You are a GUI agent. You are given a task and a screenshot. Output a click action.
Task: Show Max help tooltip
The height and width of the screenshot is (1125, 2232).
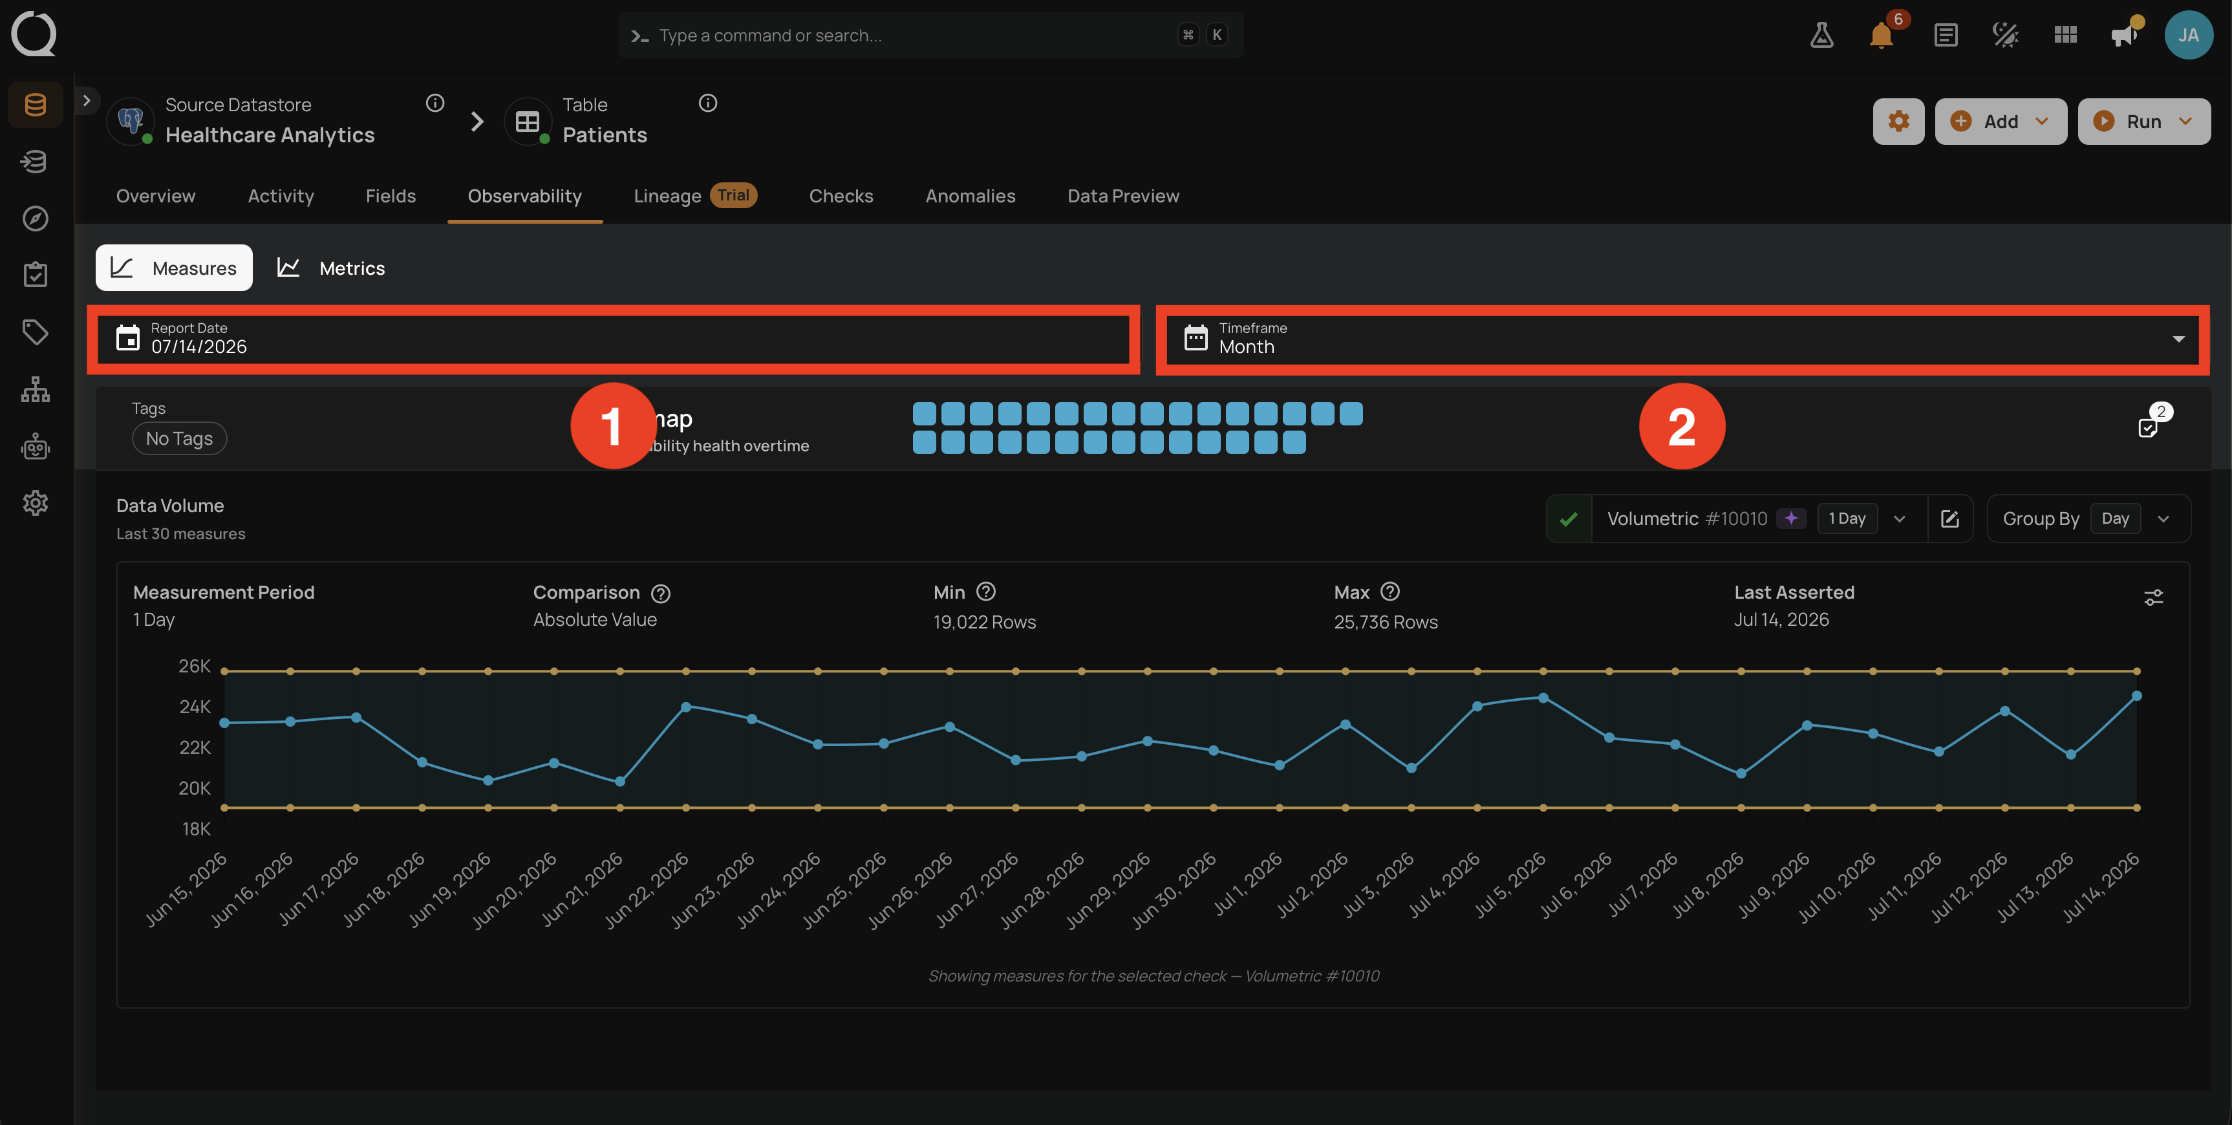pos(1390,591)
